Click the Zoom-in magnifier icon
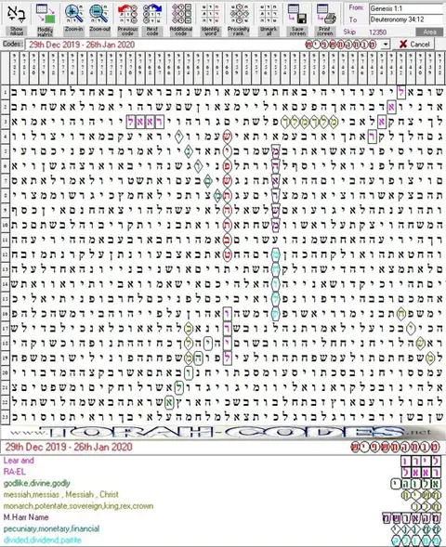Image resolution: width=446 pixels, height=547 pixels. click(x=73, y=19)
